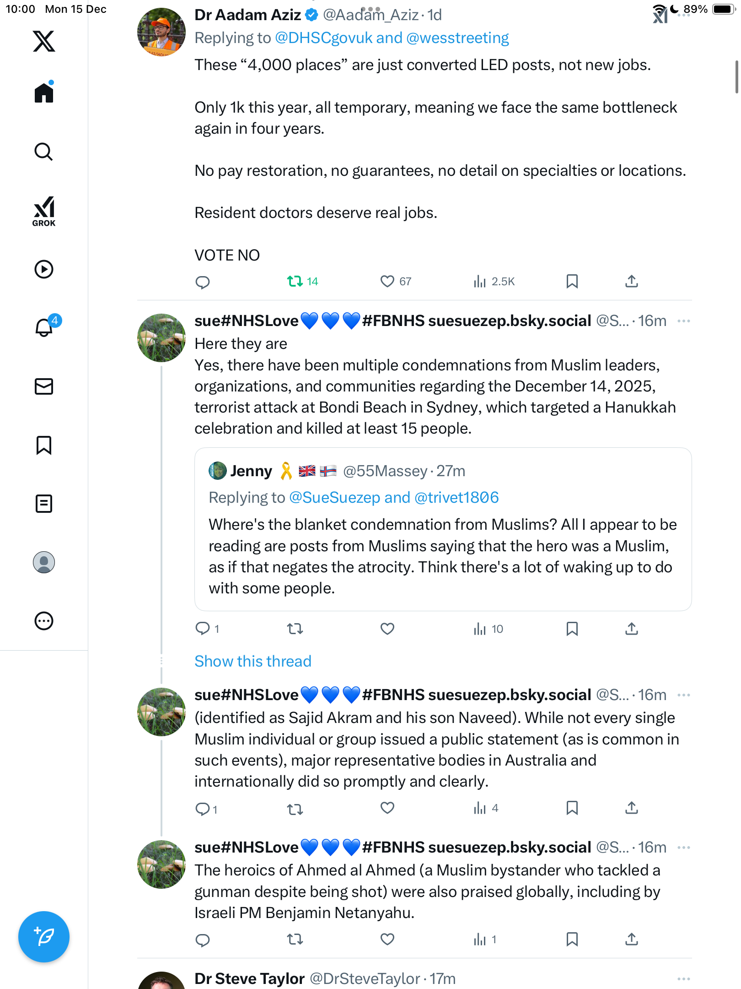Image resolution: width=741 pixels, height=989 pixels.
Task: Open Lists icon in the sidebar
Action: pos(44,504)
